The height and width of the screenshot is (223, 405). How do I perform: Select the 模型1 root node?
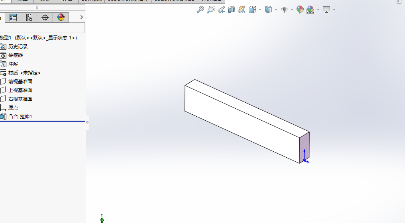coord(38,38)
